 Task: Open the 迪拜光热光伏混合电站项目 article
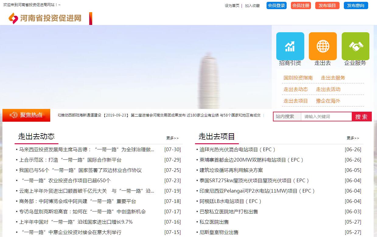click(x=237, y=150)
